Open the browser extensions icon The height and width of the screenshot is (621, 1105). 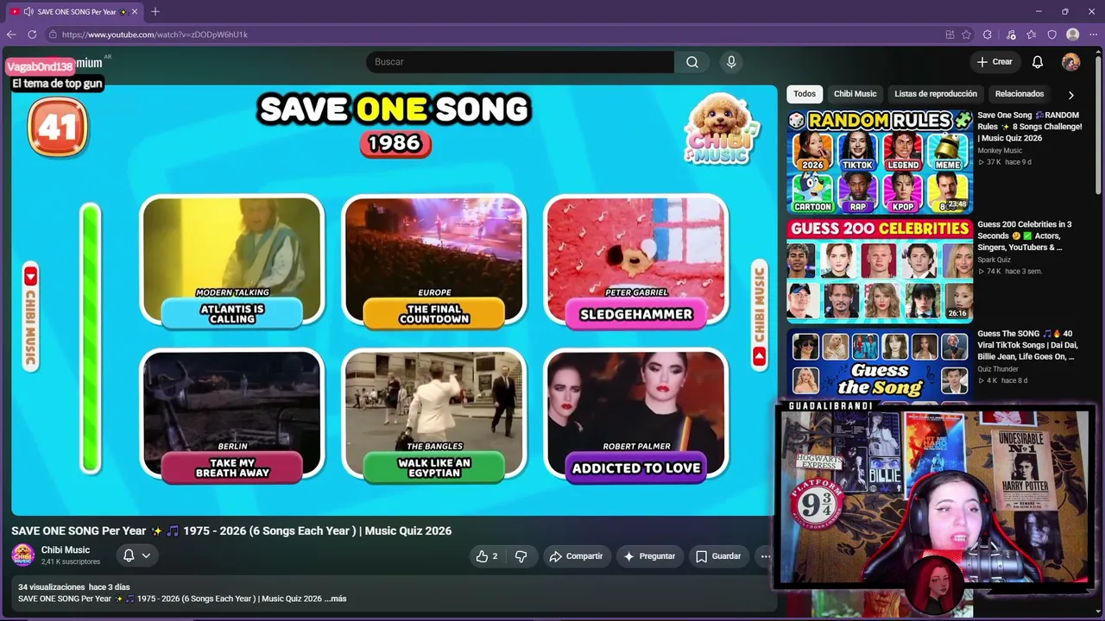click(x=988, y=34)
